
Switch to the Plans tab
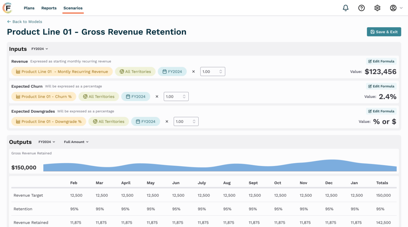pyautogui.click(x=29, y=8)
